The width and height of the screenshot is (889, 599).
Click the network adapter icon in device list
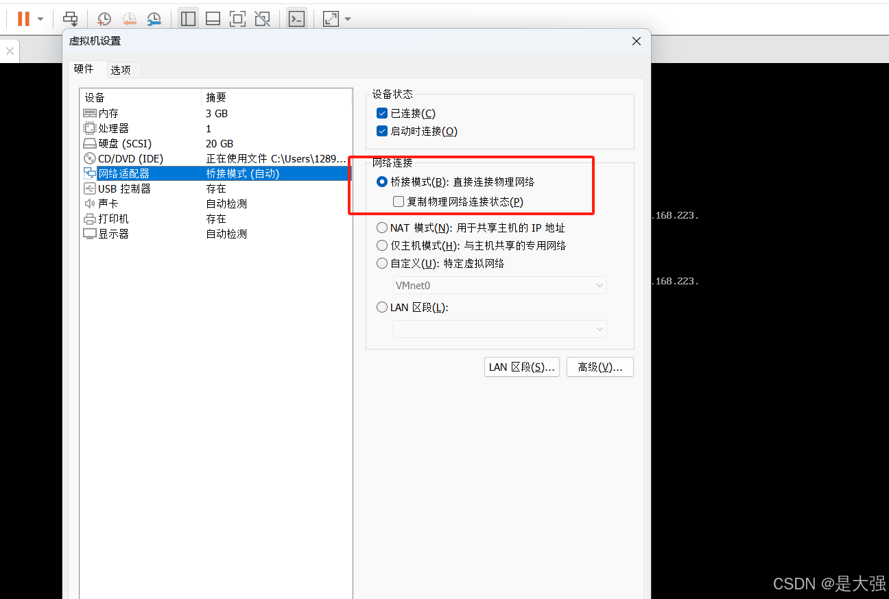[90, 173]
